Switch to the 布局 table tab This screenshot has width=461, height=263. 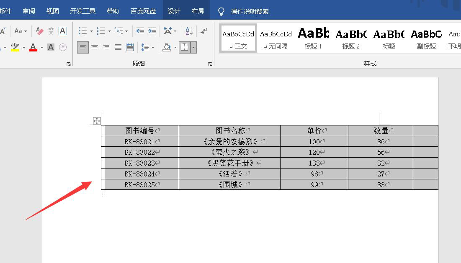tap(198, 11)
